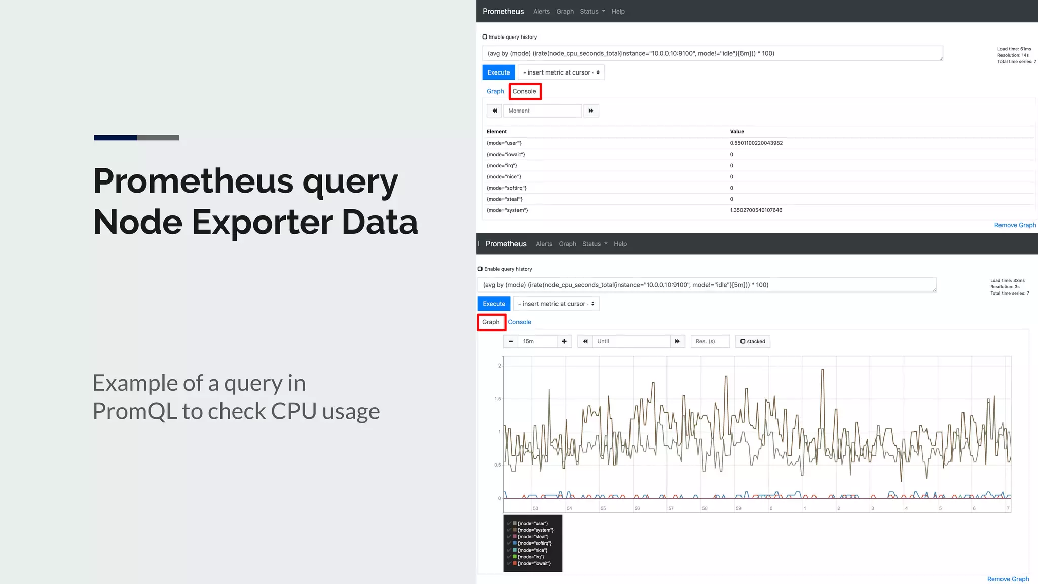Viewport: 1038px width, 584px height.
Task: Open Help in the Graph-view navbar
Action: coord(620,244)
